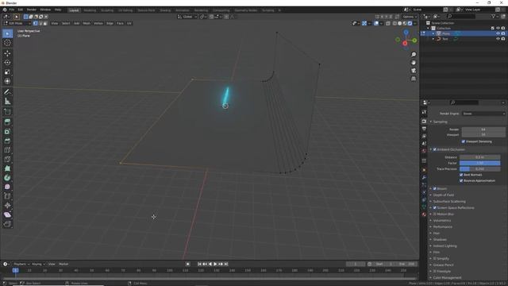Select the Rotate tool
Viewport: 508px width, 286px height.
(x=7, y=63)
